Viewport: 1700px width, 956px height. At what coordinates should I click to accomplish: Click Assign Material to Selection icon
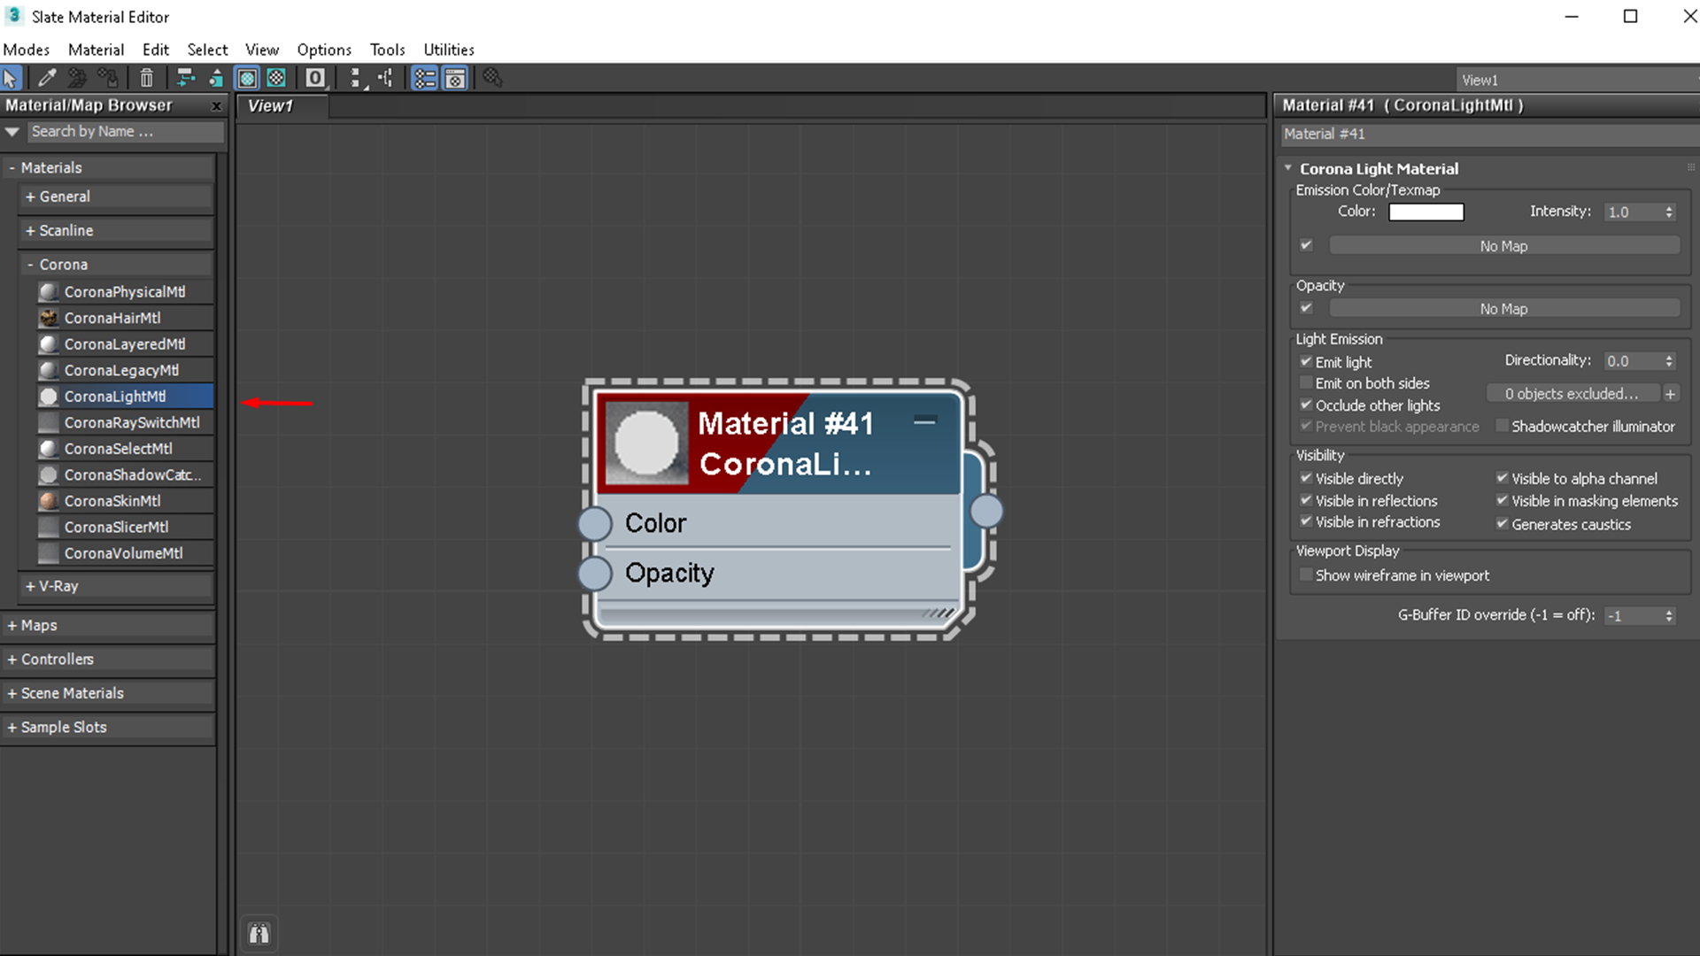click(107, 78)
